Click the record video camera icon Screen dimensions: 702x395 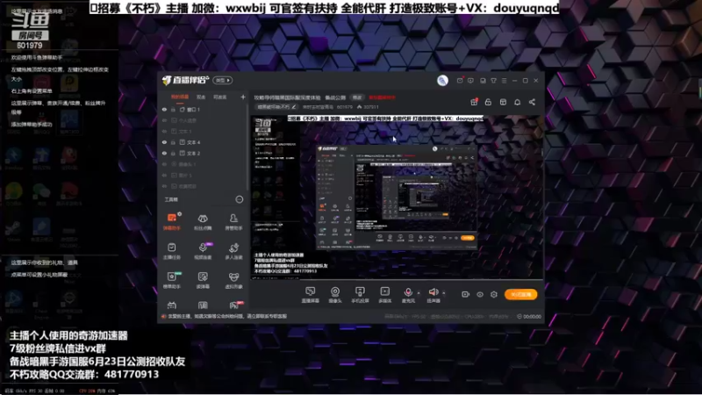coord(465,294)
